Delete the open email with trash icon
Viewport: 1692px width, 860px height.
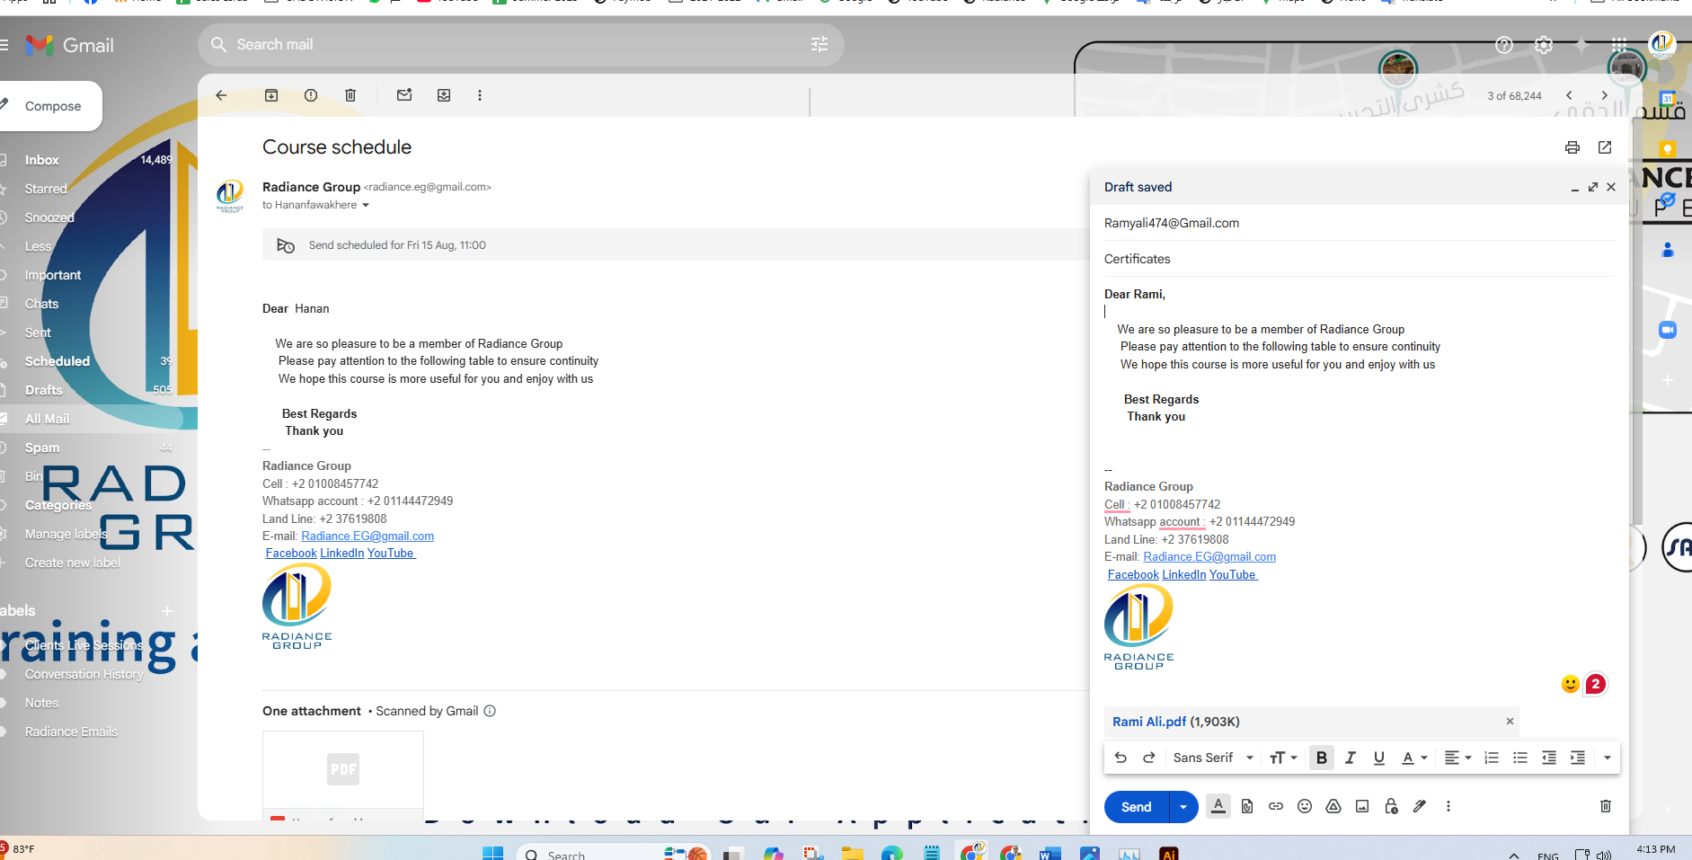tap(350, 95)
